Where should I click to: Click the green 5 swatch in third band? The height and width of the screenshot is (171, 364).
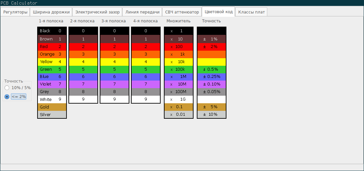click(x=115, y=69)
